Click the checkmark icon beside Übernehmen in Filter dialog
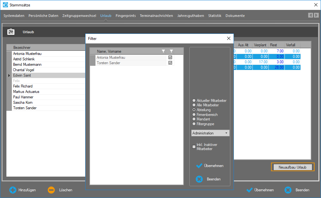The image size is (321, 198). click(199, 166)
